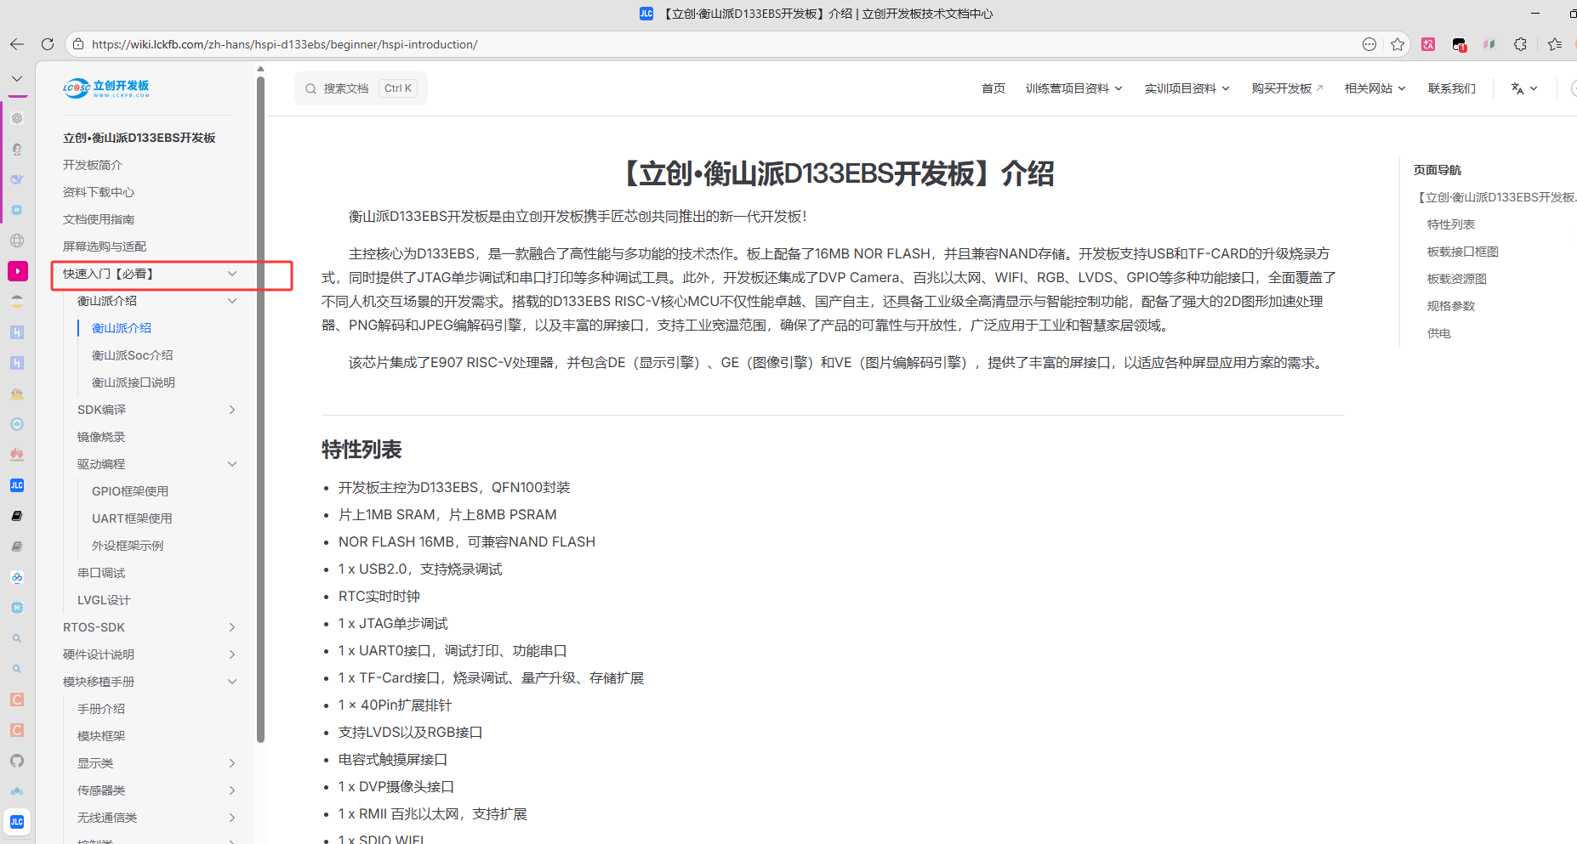Open the language dropdown arrow
Image resolution: width=1577 pixels, height=844 pixels.
[x=1534, y=88]
